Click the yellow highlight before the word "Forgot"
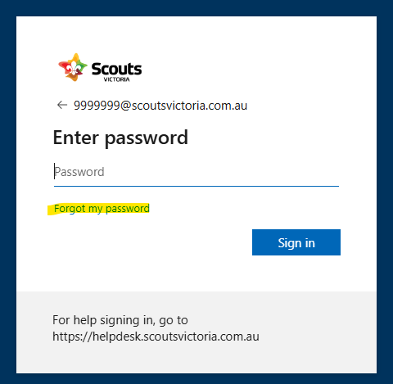The width and height of the screenshot is (393, 384). 51,210
